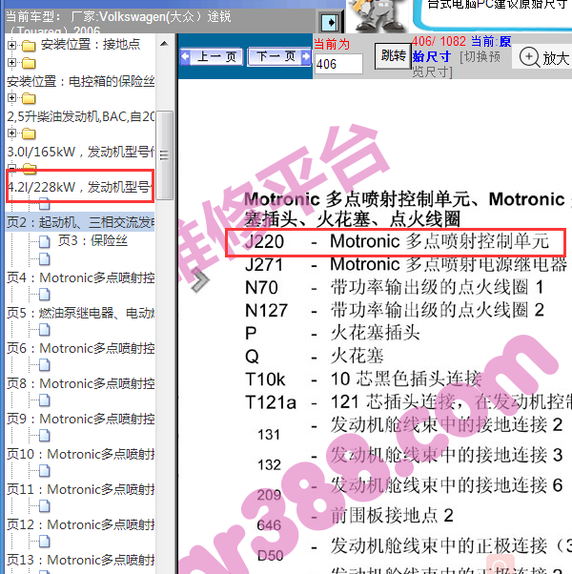
Task: Click document icon above 页9 entry
Action: click(x=44, y=400)
